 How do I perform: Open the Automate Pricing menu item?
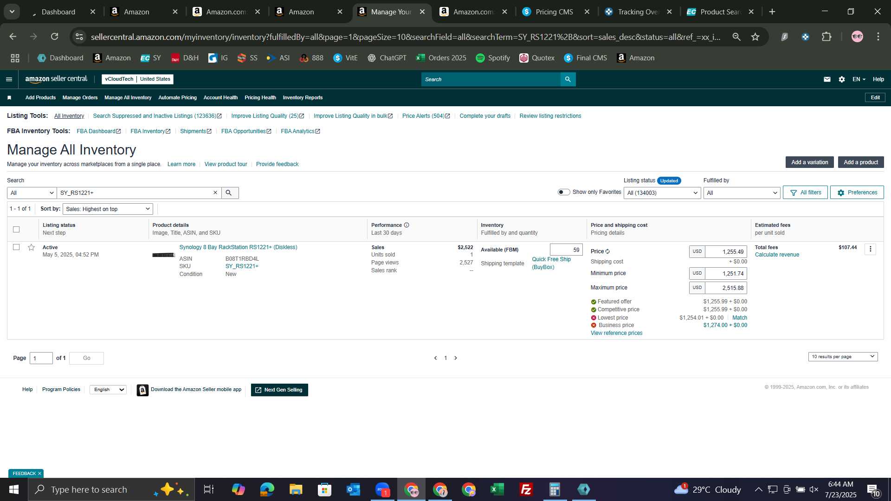177,97
